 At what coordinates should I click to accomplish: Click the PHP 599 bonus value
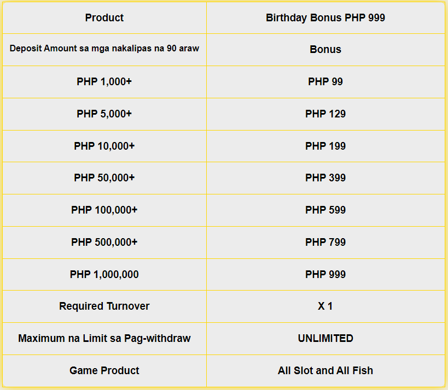pos(325,210)
